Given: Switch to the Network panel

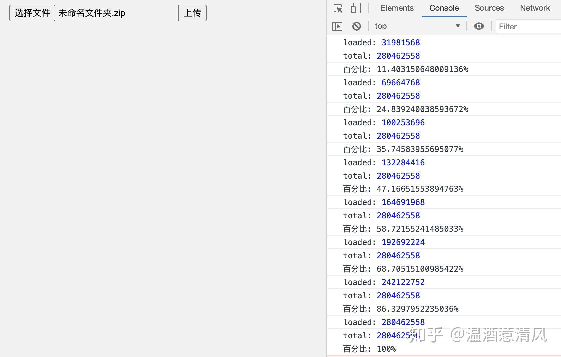Looking at the screenshot, I should [534, 8].
